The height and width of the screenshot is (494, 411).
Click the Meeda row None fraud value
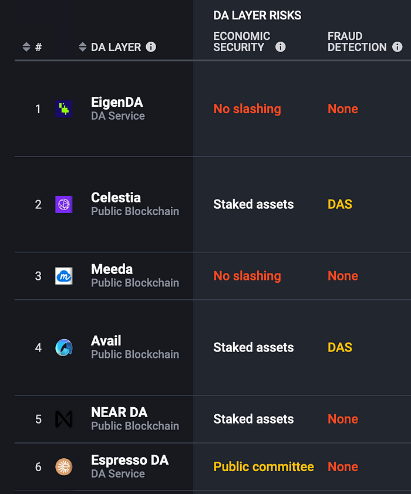pos(343,276)
